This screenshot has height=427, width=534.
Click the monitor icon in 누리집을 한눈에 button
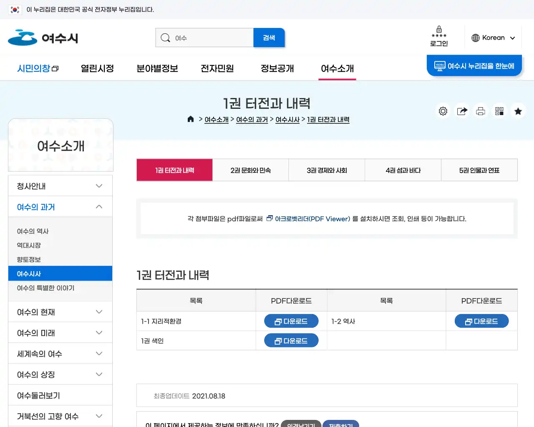[x=440, y=66]
